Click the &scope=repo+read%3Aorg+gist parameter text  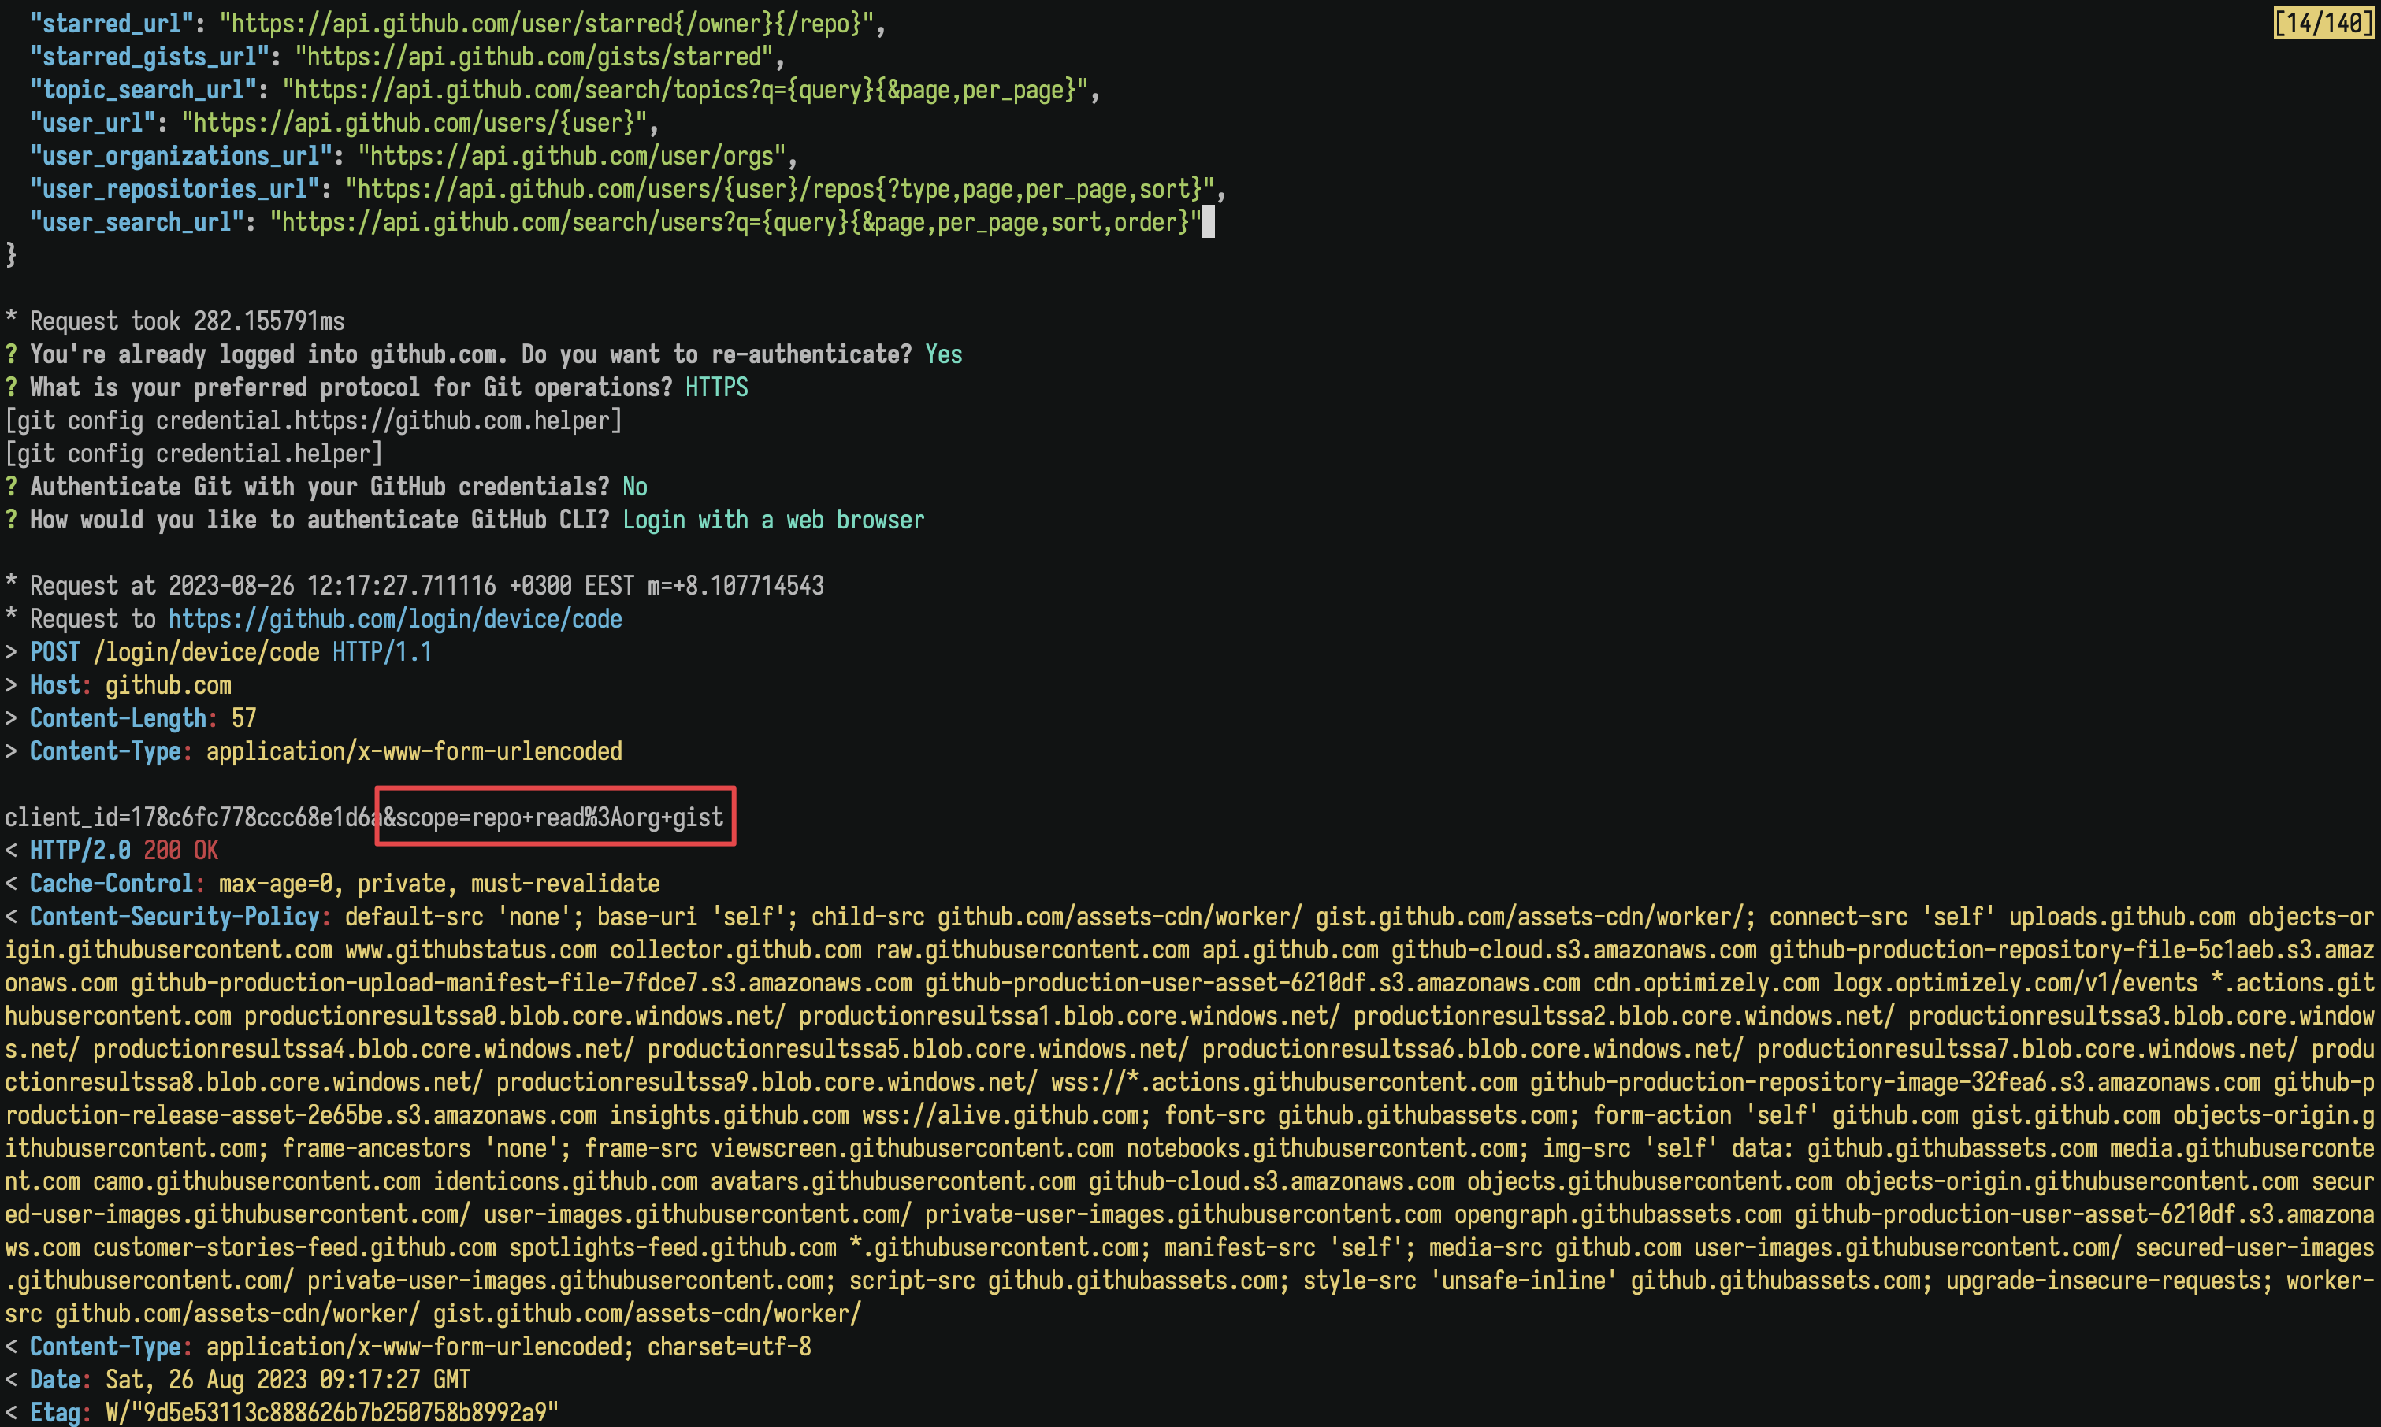[553, 817]
